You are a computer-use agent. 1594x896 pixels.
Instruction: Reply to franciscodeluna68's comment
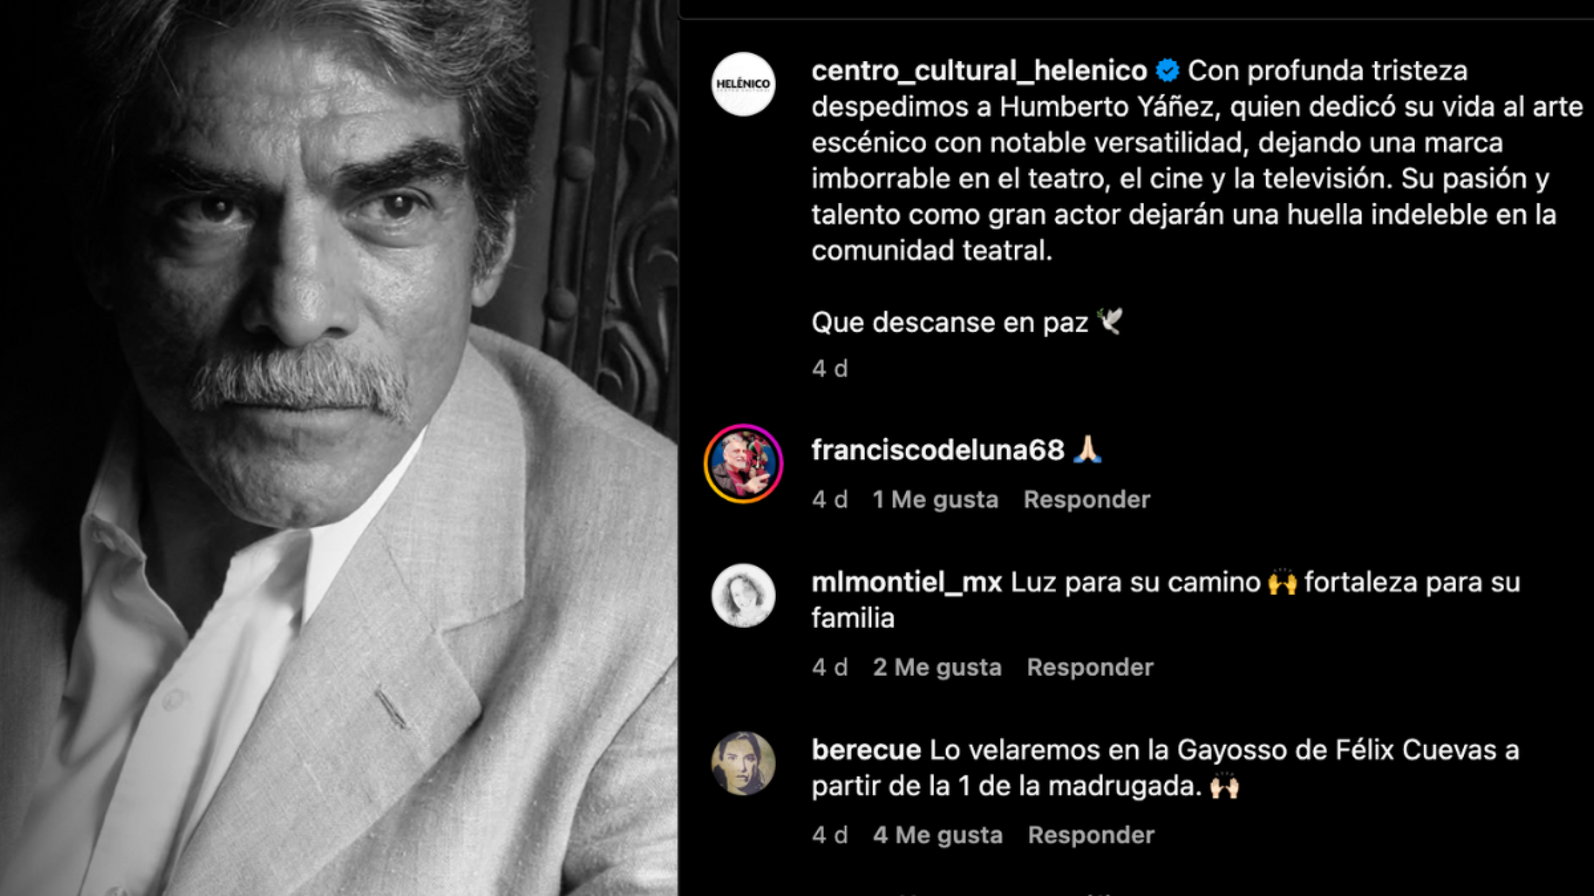pyautogui.click(x=1087, y=500)
